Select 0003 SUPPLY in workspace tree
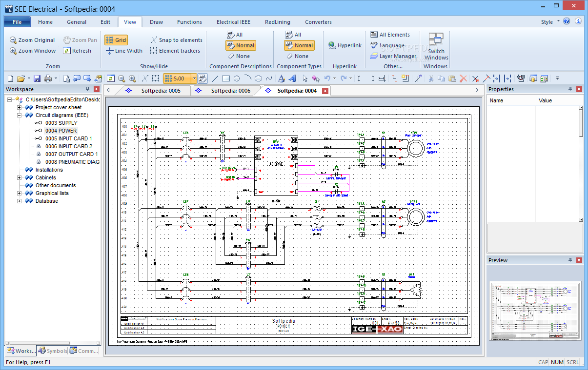 coord(61,123)
